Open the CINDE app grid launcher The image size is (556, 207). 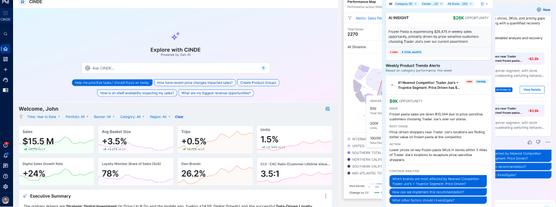[x=5, y=12]
